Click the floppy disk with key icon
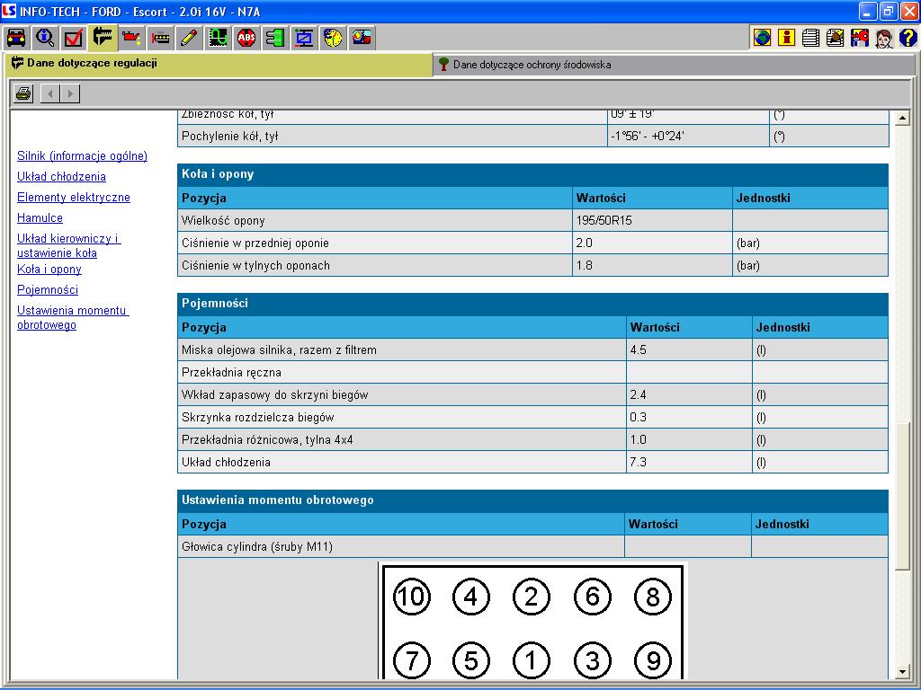The height and width of the screenshot is (690, 921). pyautogui.click(x=859, y=38)
